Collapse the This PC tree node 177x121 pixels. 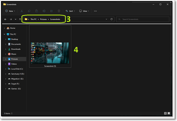pyautogui.click(x=4, y=34)
